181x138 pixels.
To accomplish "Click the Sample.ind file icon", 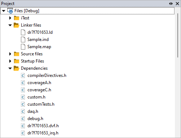I will (23, 40).
